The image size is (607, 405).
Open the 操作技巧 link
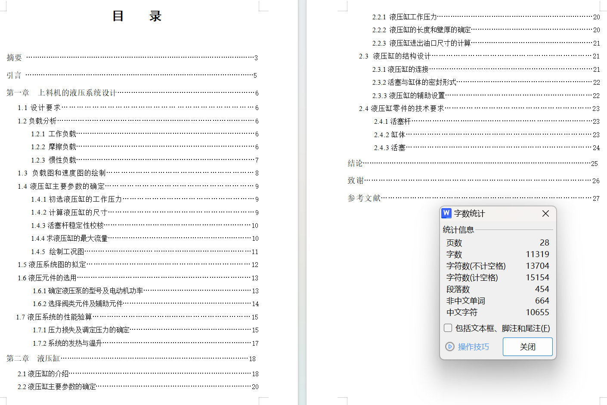(x=473, y=347)
